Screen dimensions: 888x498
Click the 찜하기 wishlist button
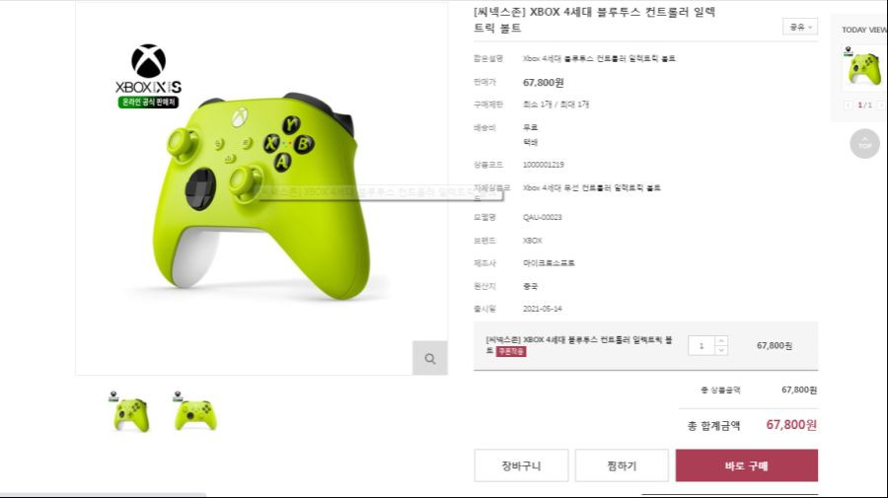point(622,465)
